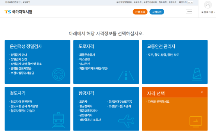The width and height of the screenshot is (216, 135).
Task: Click 정밀검사 예약 확인 및 취소 link
Action: pyautogui.click(x=26, y=64)
